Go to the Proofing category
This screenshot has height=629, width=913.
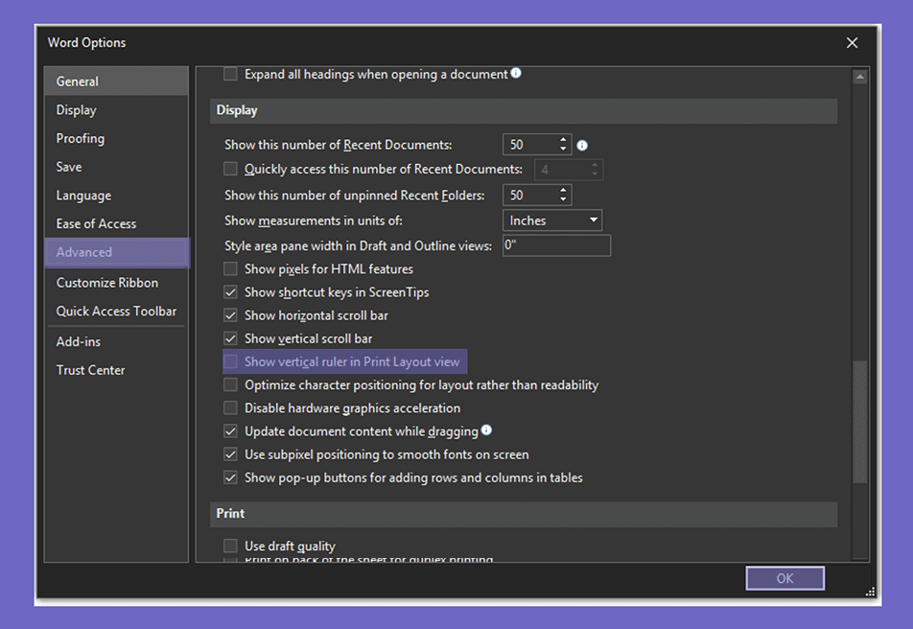tap(116, 139)
